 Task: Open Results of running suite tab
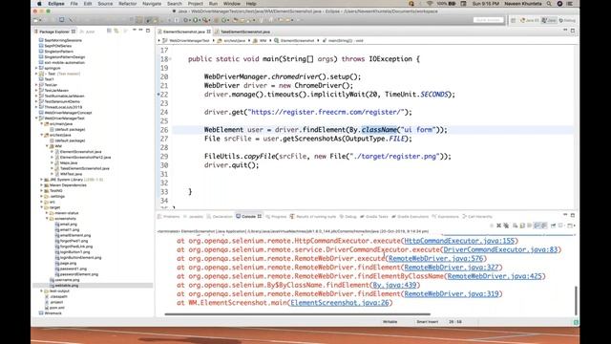coord(313,217)
